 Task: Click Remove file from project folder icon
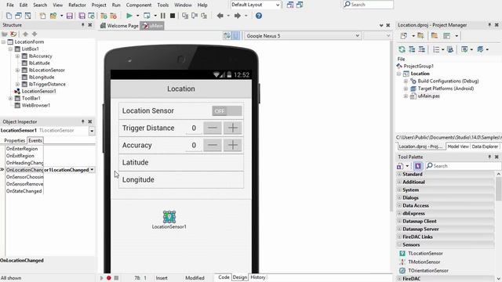[113, 16]
